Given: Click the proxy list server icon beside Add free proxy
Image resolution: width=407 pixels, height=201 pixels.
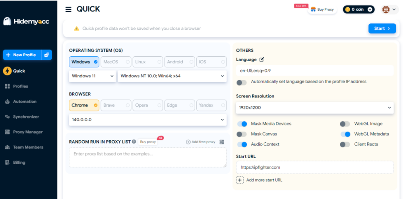Looking at the screenshot, I should (222, 142).
